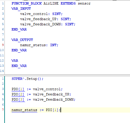130x123 pixels.
Task: Click END_VAR on declaration line 13
Action: click(x=19, y=66)
